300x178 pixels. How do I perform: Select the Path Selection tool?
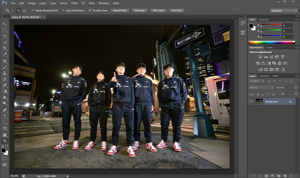tap(5, 122)
